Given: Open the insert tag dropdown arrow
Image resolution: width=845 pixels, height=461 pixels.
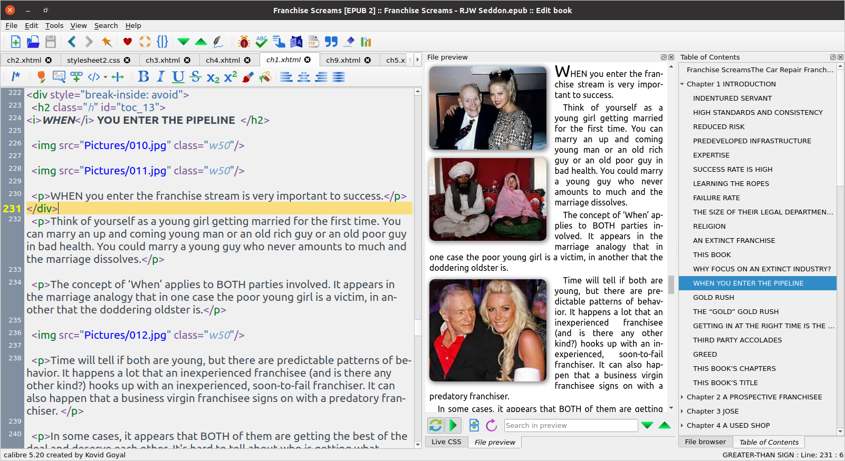Looking at the screenshot, I should tap(105, 77).
